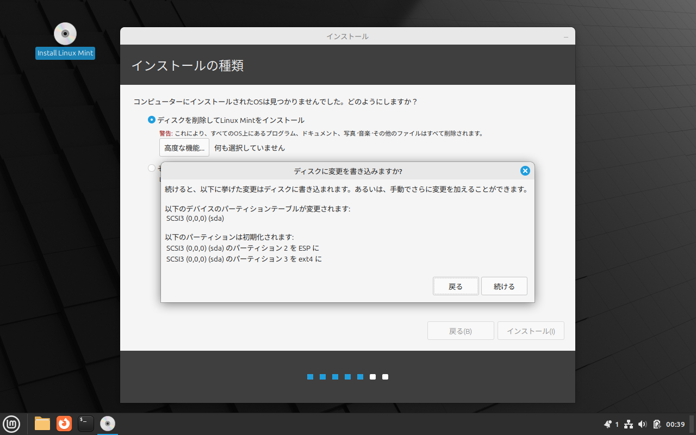Close the write-changes-to-disk dialog
Viewport: 696px width, 435px height.
click(525, 171)
